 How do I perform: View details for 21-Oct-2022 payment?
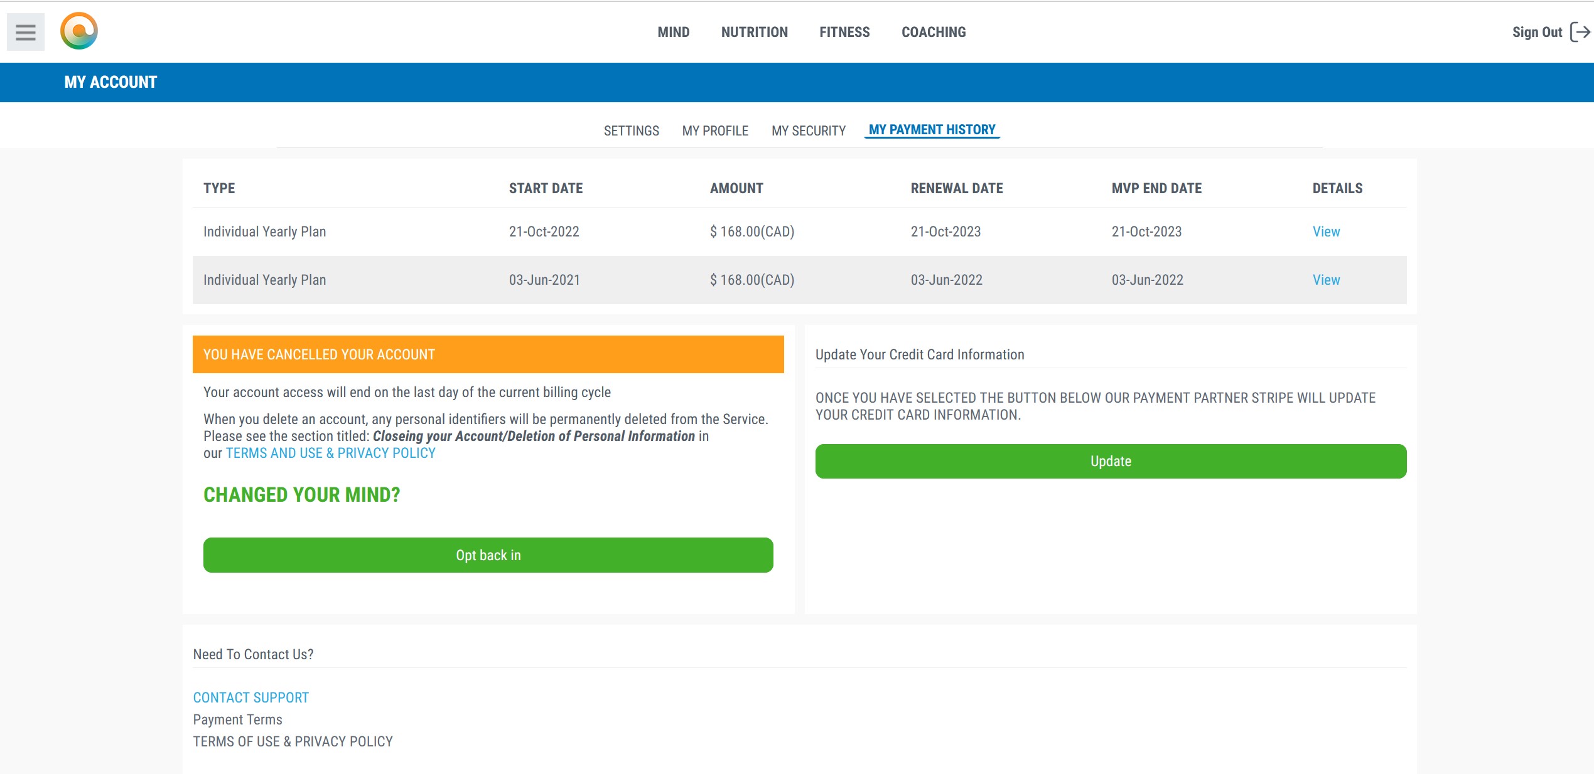click(x=1325, y=231)
